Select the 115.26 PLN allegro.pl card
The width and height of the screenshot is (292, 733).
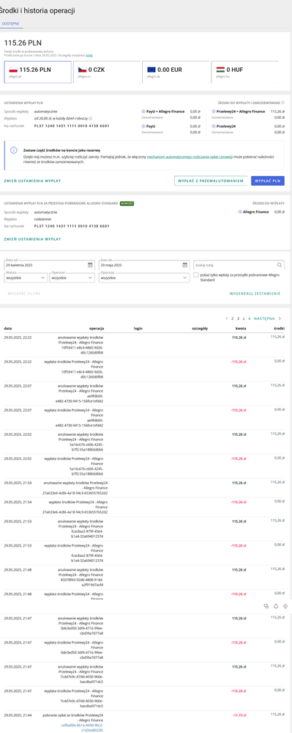(x=38, y=72)
